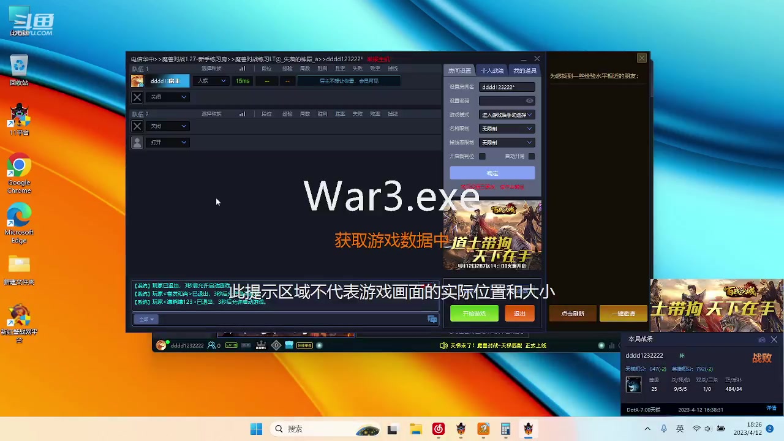
Task: Switch to the 房间设置 tab
Action: pos(459,70)
